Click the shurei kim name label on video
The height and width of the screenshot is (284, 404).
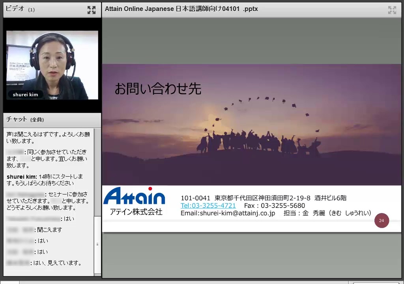coord(25,95)
